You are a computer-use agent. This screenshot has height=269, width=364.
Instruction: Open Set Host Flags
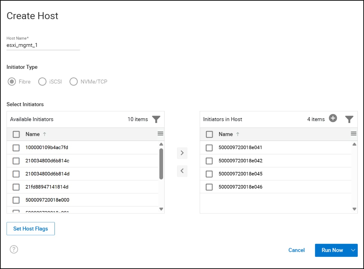[31, 229]
